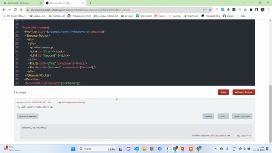Image resolution: width=272 pixels, height=153 pixels.
Task: Open Sheywallet Dev bookmark
Action: pos(211,16)
